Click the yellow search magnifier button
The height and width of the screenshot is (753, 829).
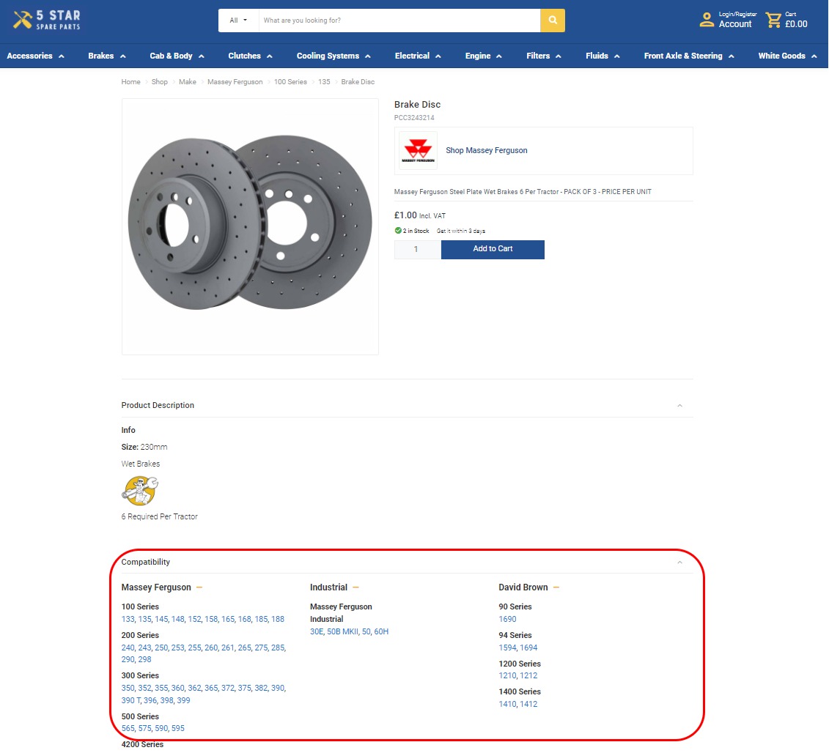coord(553,21)
